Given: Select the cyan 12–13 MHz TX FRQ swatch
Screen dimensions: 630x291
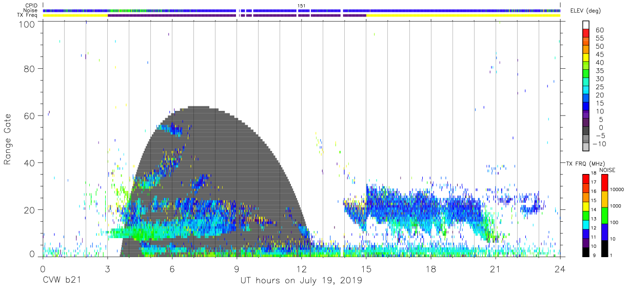Looking at the screenshot, I should tap(586, 223).
